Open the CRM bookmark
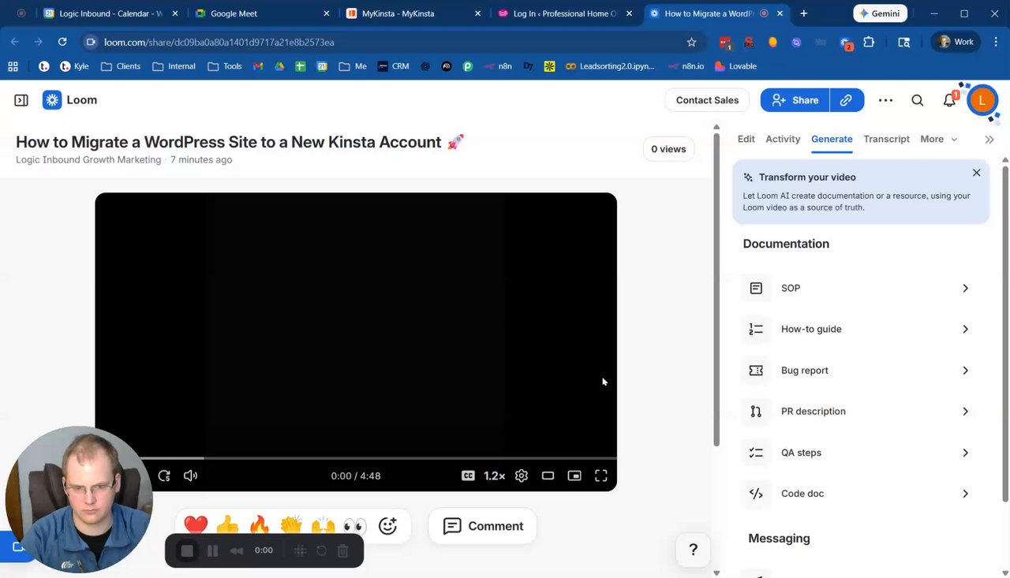1010x578 pixels. tap(393, 66)
